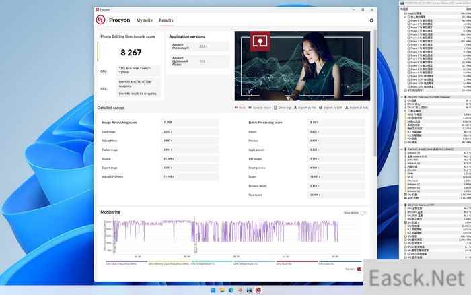Click Save to cloud
Viewport: 471px width, 295px height.
(x=260, y=108)
